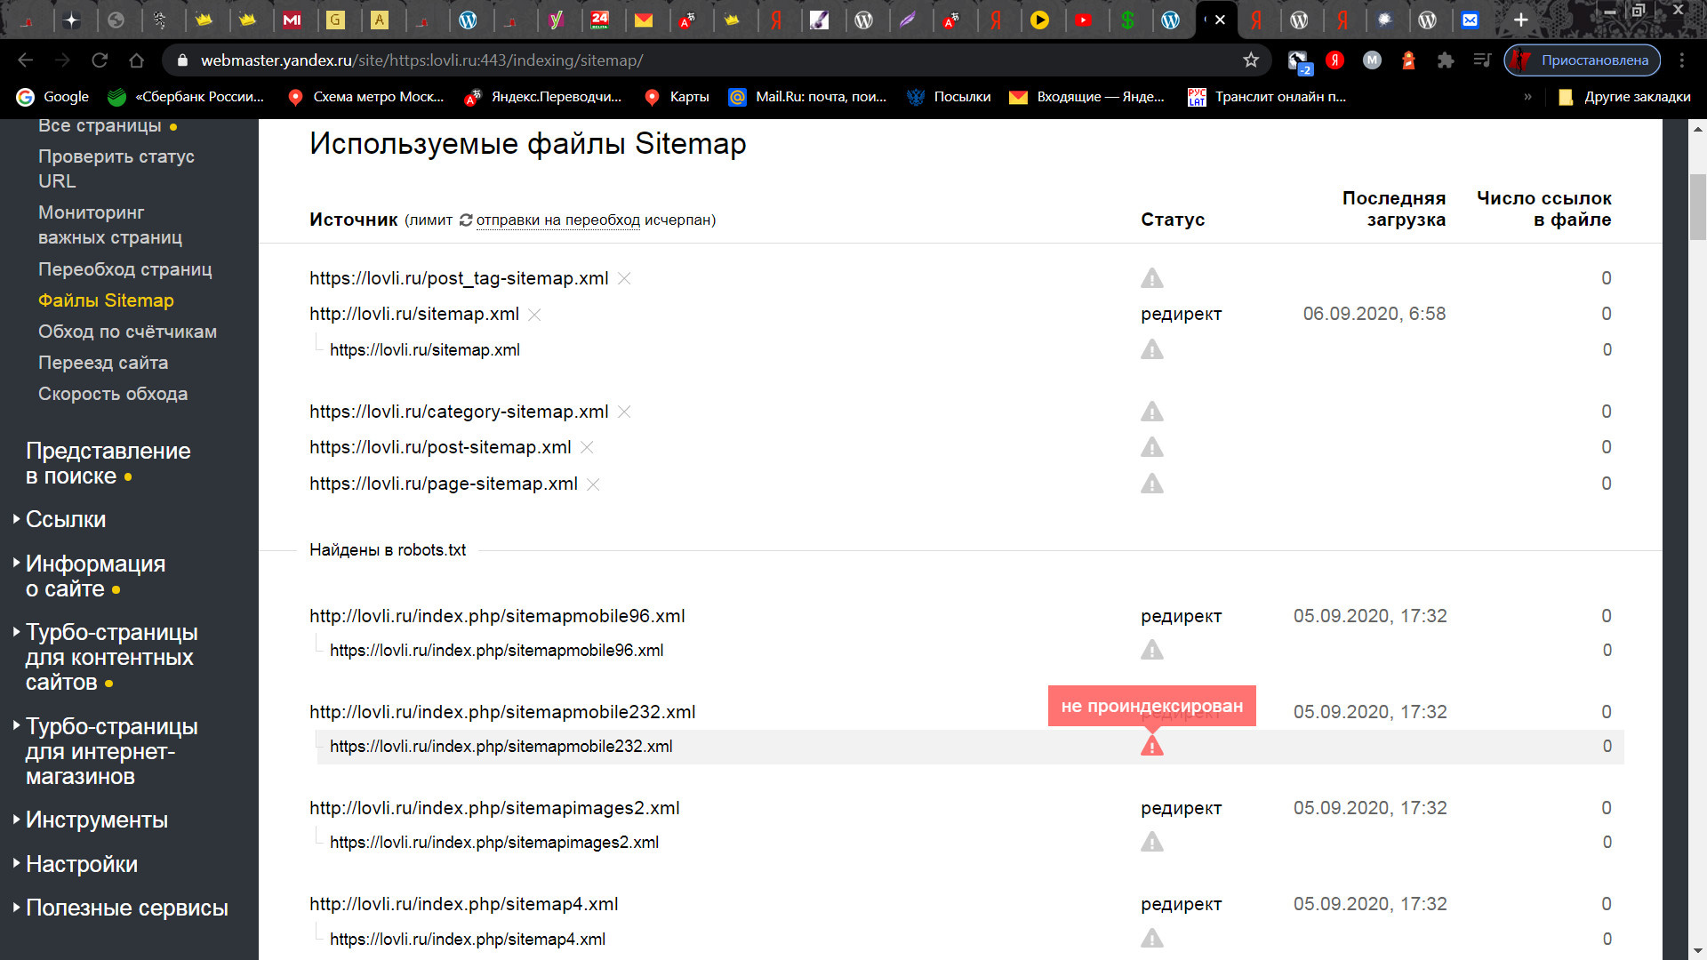The image size is (1707, 960).
Task: Open the media control playlist icon
Action: (x=1482, y=60)
